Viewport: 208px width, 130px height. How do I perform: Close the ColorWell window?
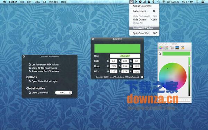tap(93, 39)
